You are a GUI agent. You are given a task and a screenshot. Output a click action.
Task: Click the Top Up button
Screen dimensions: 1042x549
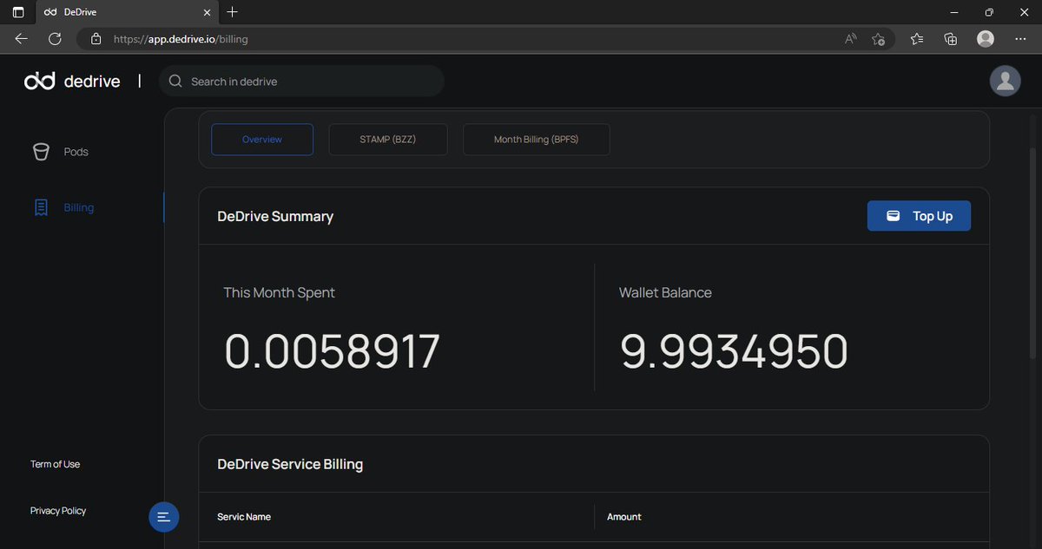919,215
